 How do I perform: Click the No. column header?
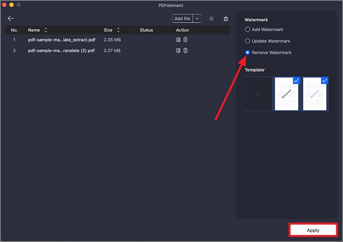(x=14, y=30)
